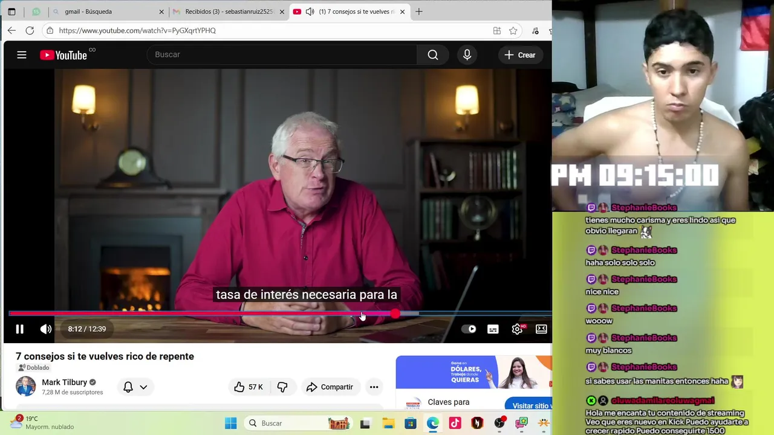
Task: Seek using the red progress bar scrubber
Action: tap(395, 313)
